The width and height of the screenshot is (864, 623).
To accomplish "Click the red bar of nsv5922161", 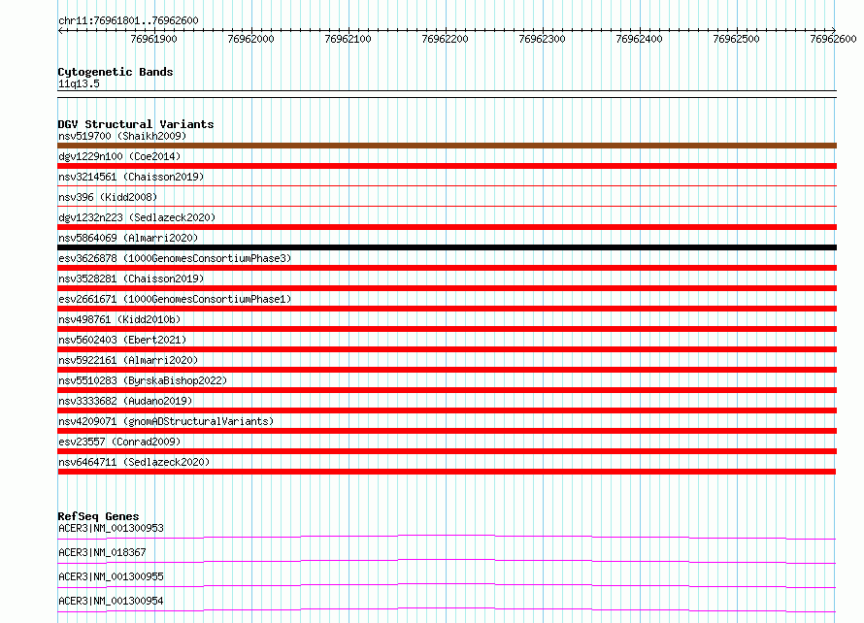I will pyautogui.click(x=447, y=370).
